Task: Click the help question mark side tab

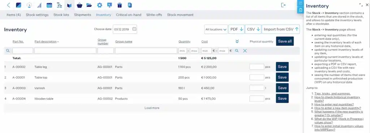Action: 300,3
